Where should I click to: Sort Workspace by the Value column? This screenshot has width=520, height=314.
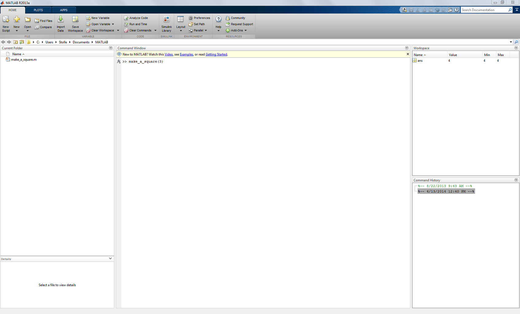point(464,55)
